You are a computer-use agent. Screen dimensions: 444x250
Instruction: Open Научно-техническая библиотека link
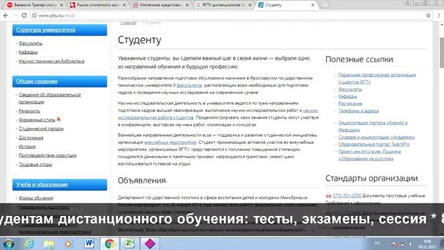click(x=51, y=61)
